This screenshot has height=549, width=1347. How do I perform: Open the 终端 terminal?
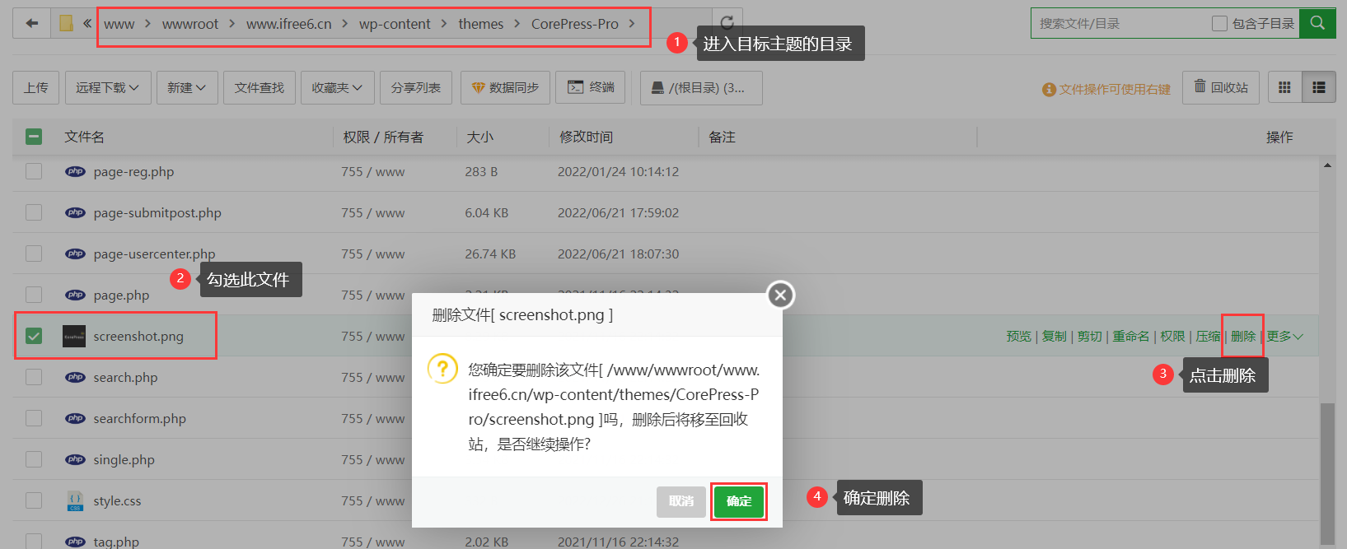(591, 87)
